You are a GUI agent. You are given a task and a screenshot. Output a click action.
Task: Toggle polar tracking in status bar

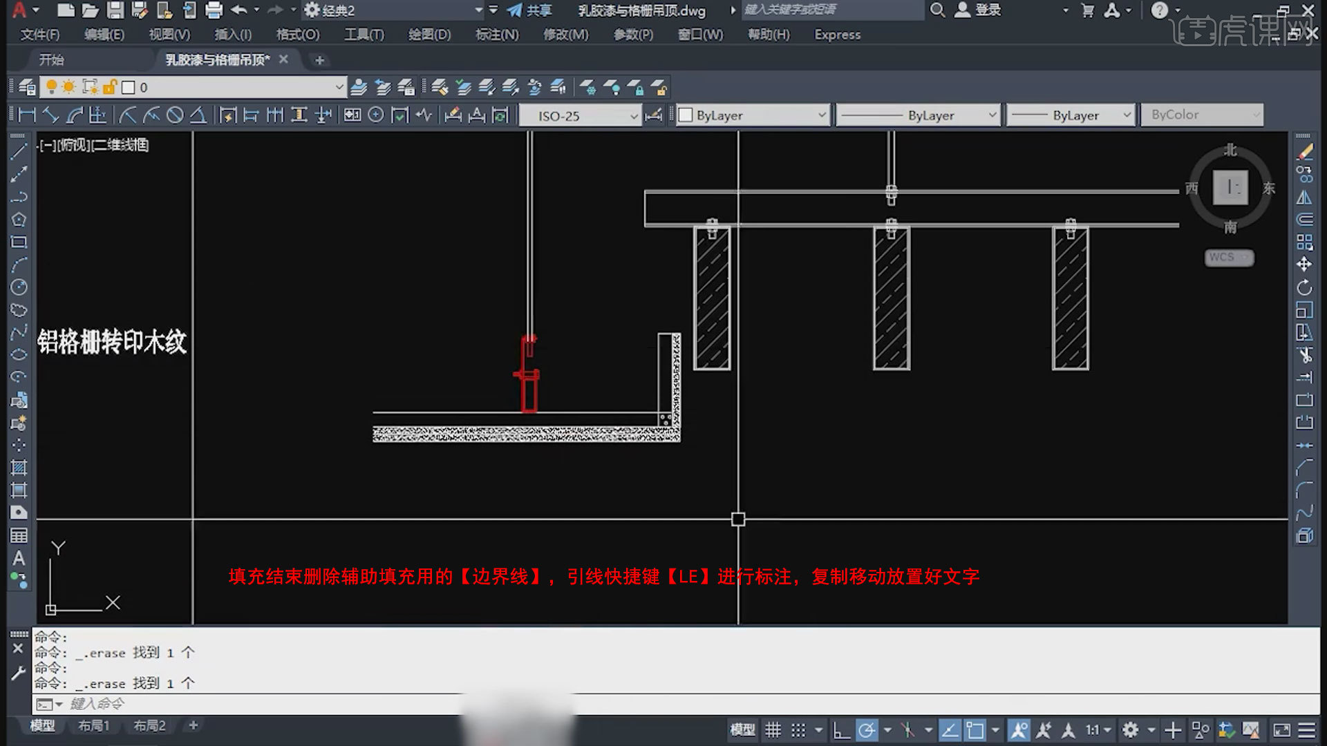click(867, 730)
